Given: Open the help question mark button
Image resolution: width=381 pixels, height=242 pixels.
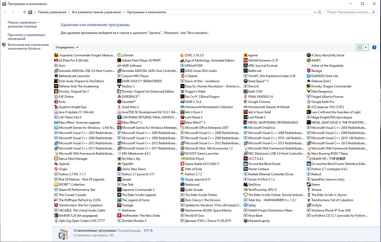Looking at the screenshot, I should [x=374, y=47].
